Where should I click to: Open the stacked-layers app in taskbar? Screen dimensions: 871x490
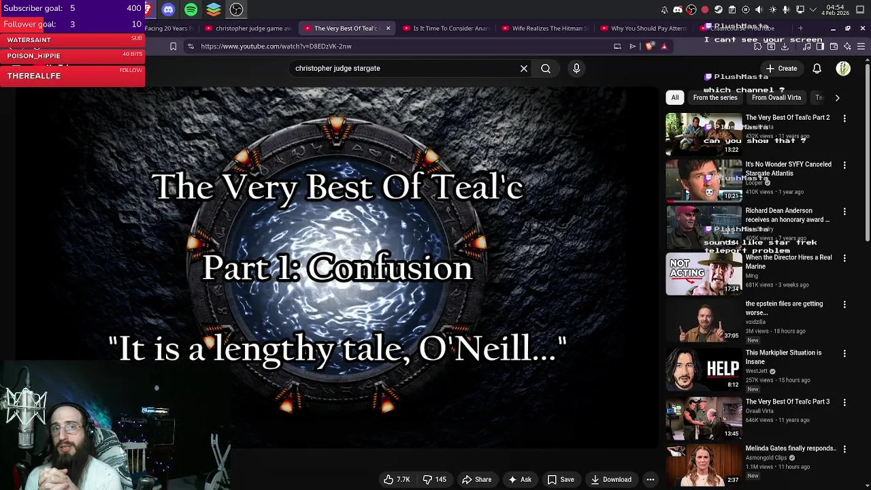[x=214, y=10]
